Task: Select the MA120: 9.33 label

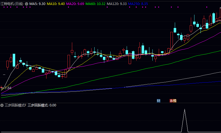Action: [117, 4]
